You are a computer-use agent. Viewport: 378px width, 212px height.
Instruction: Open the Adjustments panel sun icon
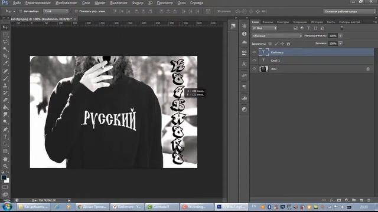(x=244, y=26)
